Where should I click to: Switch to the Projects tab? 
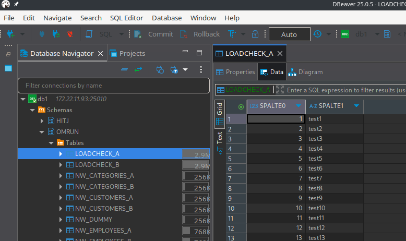tap(127, 53)
